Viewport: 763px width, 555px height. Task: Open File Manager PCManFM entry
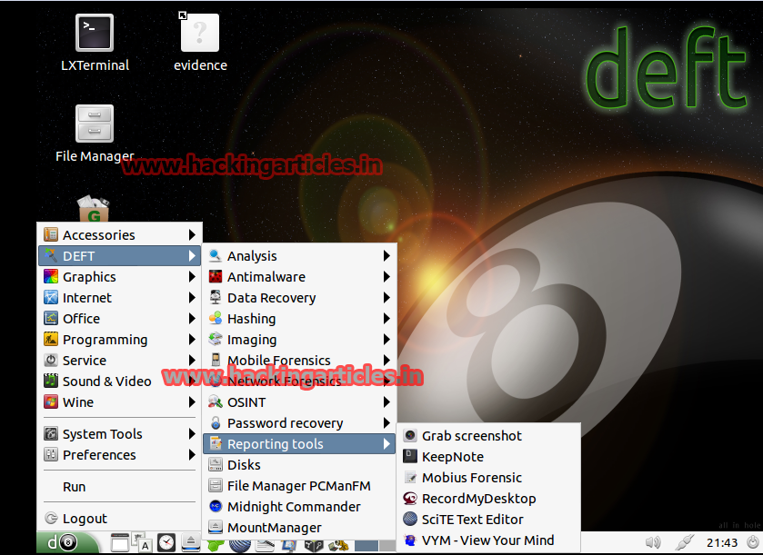pyautogui.click(x=299, y=485)
